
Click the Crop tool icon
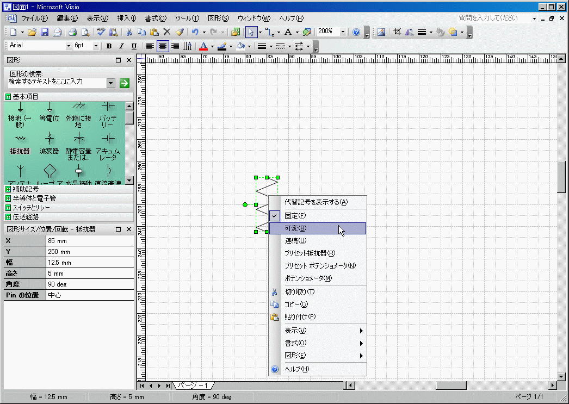point(397,32)
